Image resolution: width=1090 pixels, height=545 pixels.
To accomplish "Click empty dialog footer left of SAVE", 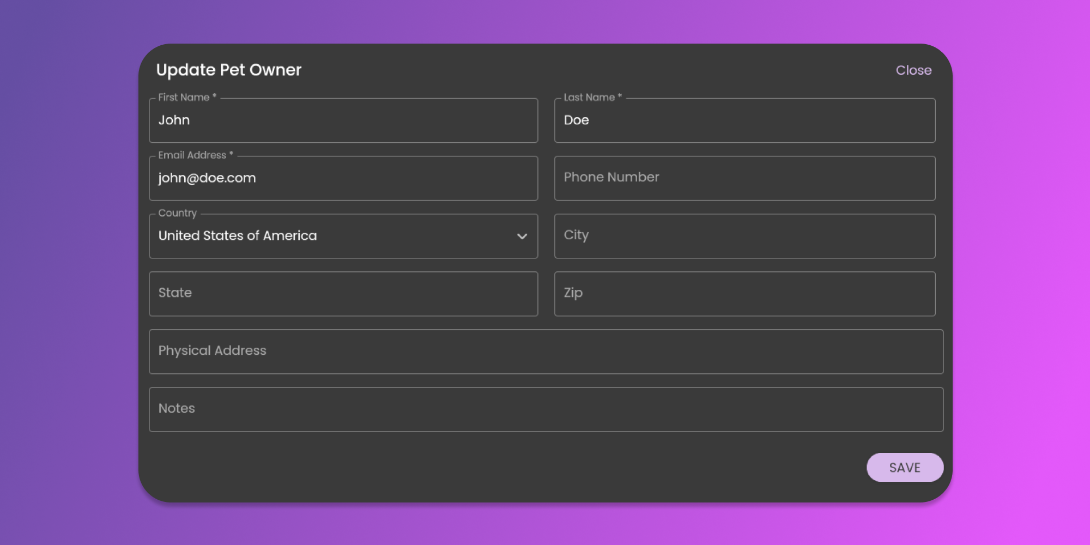I will [x=491, y=468].
